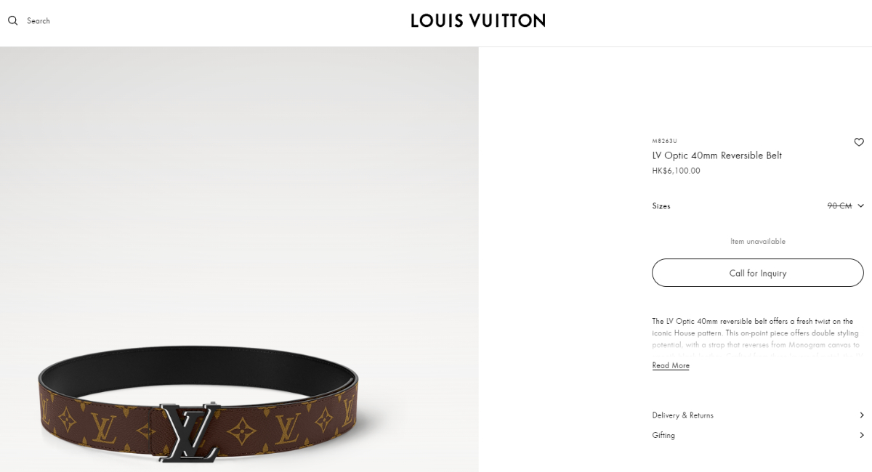872x472 pixels.
Task: Expand description with Read More
Action: tap(671, 365)
